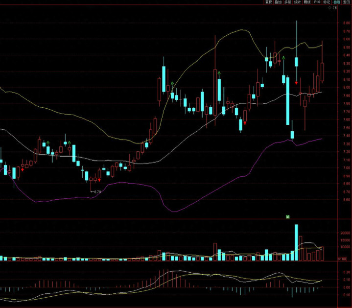Click the 标记 mark button

[x=327, y=2]
